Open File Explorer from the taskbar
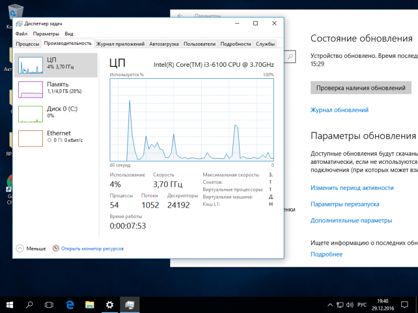The width and height of the screenshot is (418, 313). [x=90, y=305]
